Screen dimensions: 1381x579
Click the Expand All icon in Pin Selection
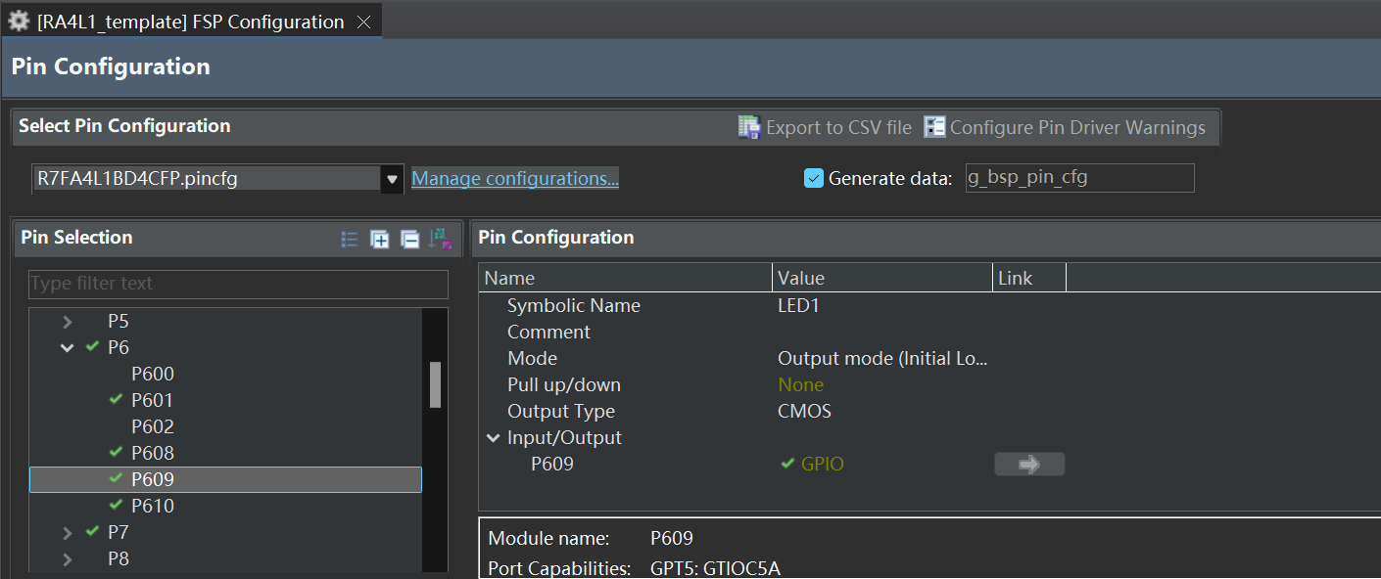point(380,239)
